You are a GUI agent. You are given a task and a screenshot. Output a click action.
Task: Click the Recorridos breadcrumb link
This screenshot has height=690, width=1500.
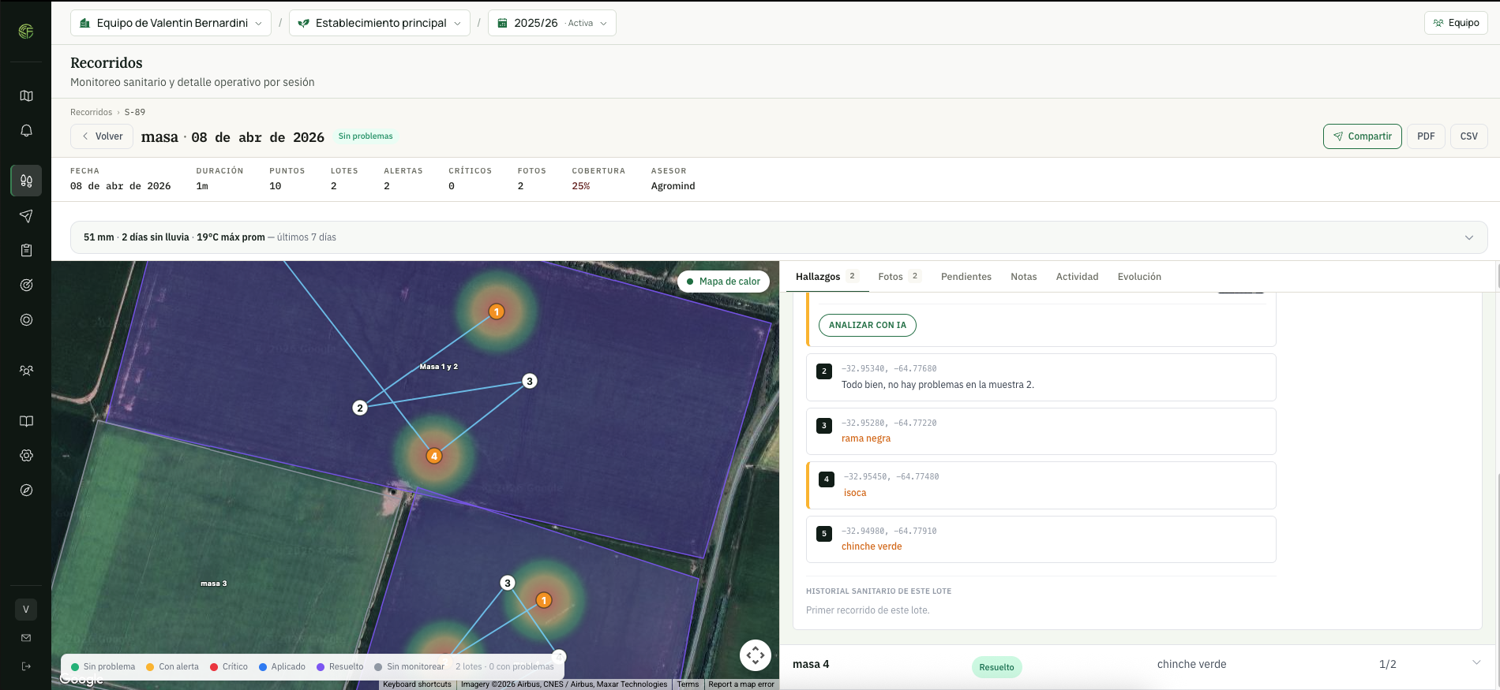(91, 112)
